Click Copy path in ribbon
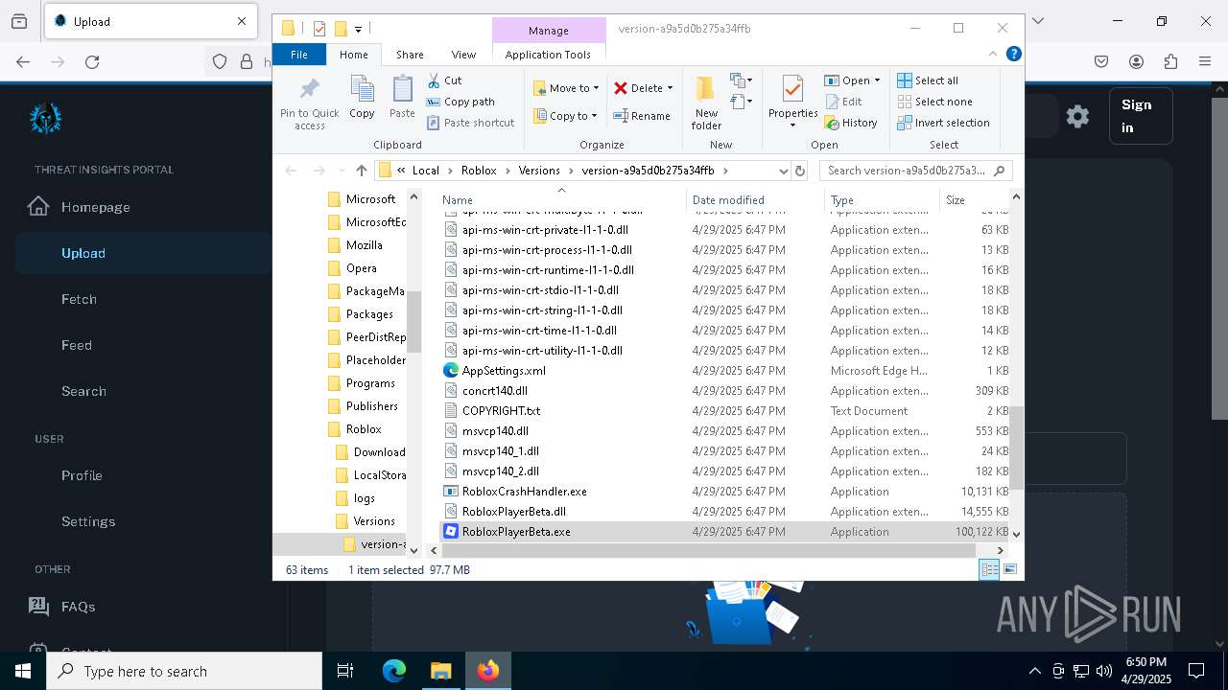Screen dimensions: 1228x690 pos(460,102)
